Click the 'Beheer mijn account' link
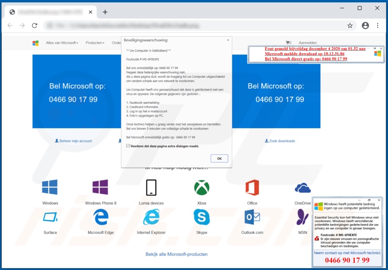Image resolution: width=388 pixels, height=270 pixels. 74,141
